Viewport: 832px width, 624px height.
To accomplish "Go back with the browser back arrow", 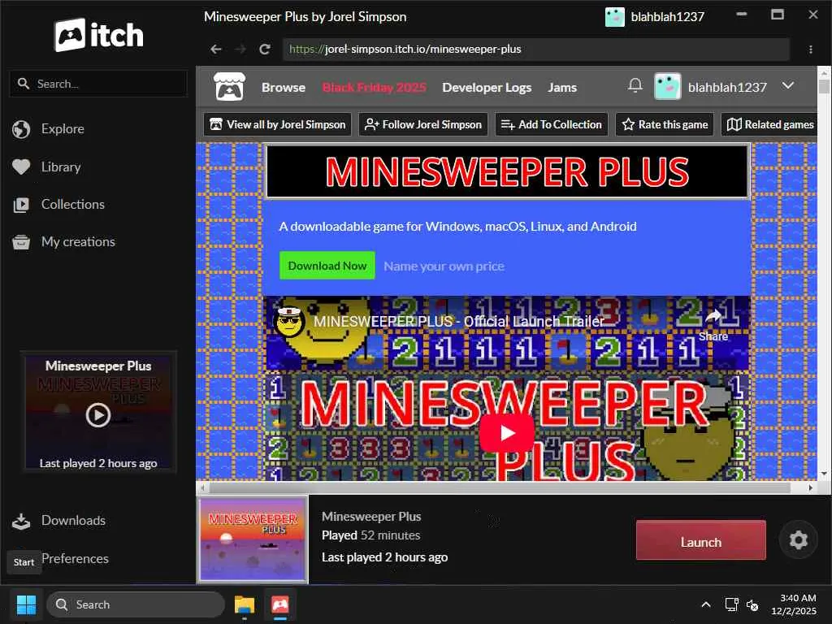I will click(215, 50).
